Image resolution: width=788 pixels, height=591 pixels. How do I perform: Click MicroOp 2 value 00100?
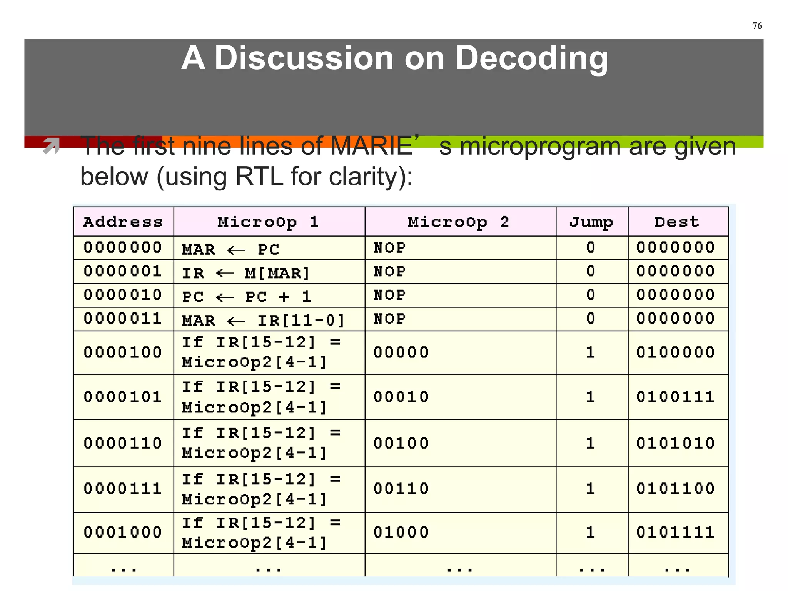[x=401, y=443]
